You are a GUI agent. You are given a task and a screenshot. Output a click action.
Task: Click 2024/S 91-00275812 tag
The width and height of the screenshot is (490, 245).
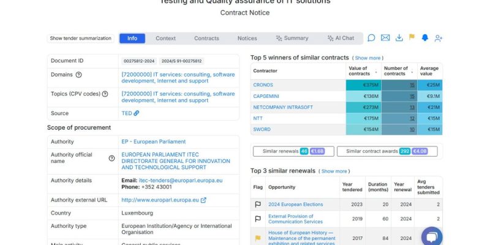point(181,61)
